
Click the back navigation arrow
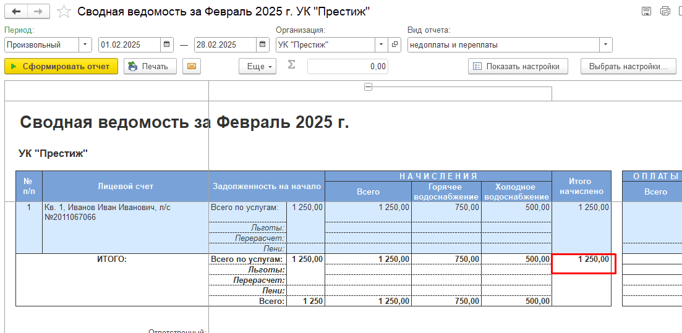[16, 11]
